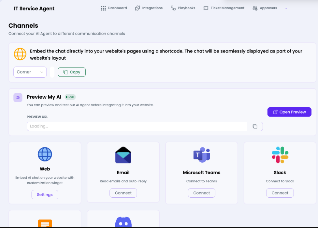This screenshot has width=318, height=228.
Task: Click the purple eye preview icon
Action: [18, 98]
